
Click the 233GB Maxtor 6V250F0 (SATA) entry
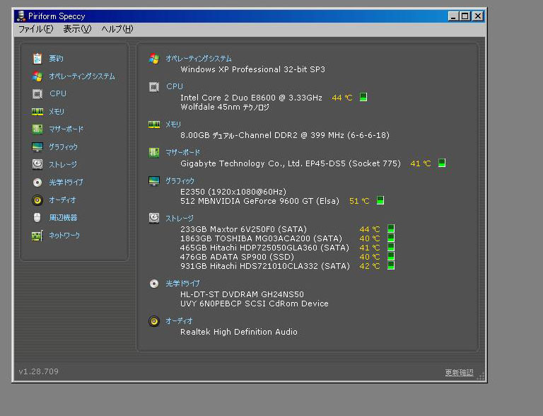(243, 229)
